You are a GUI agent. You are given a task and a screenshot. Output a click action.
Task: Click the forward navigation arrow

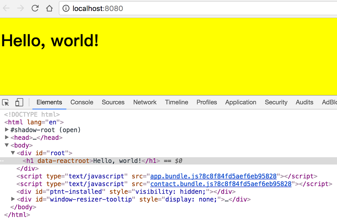[20, 8]
